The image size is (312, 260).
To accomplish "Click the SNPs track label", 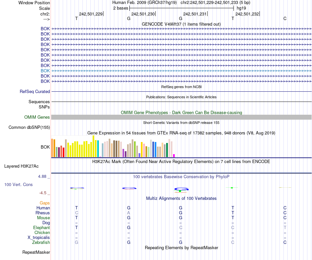I will click(44, 107).
